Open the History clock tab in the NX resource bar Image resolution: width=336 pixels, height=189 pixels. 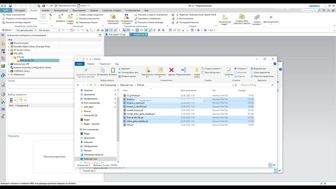click(3, 94)
